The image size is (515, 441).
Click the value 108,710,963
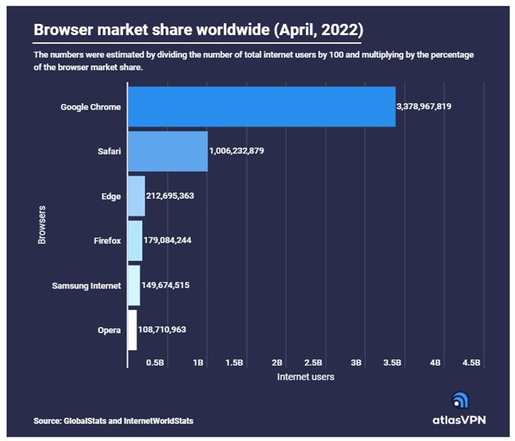click(x=162, y=329)
